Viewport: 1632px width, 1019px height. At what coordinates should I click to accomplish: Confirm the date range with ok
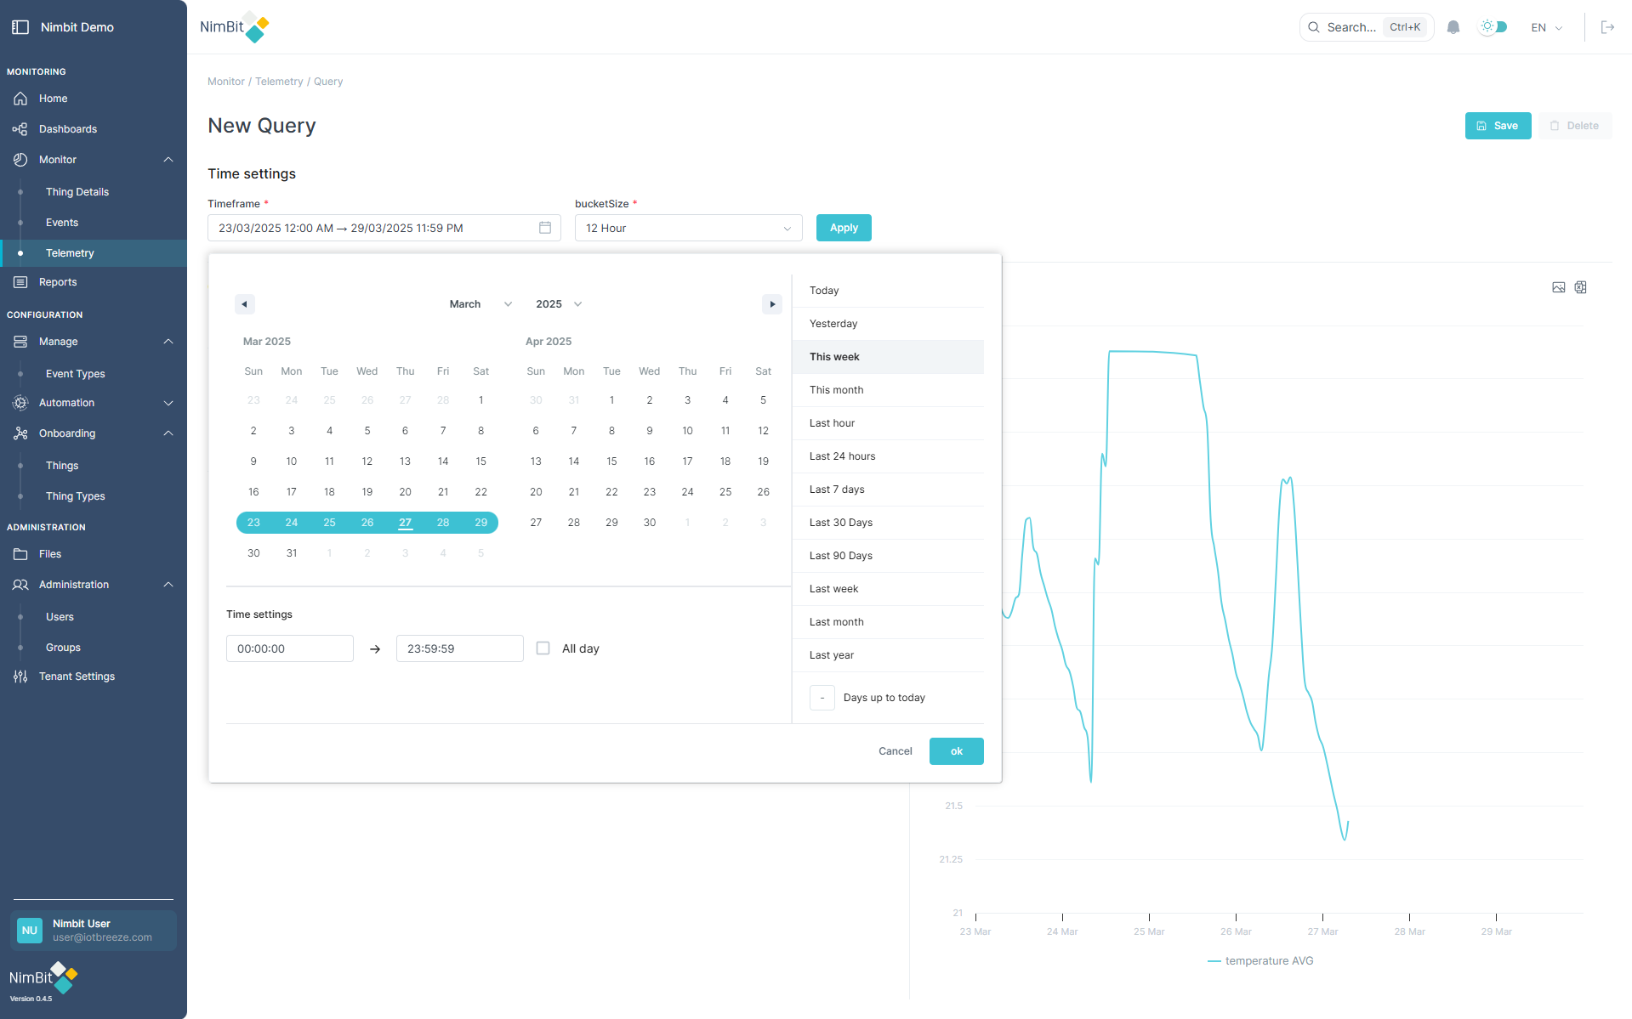click(x=956, y=751)
